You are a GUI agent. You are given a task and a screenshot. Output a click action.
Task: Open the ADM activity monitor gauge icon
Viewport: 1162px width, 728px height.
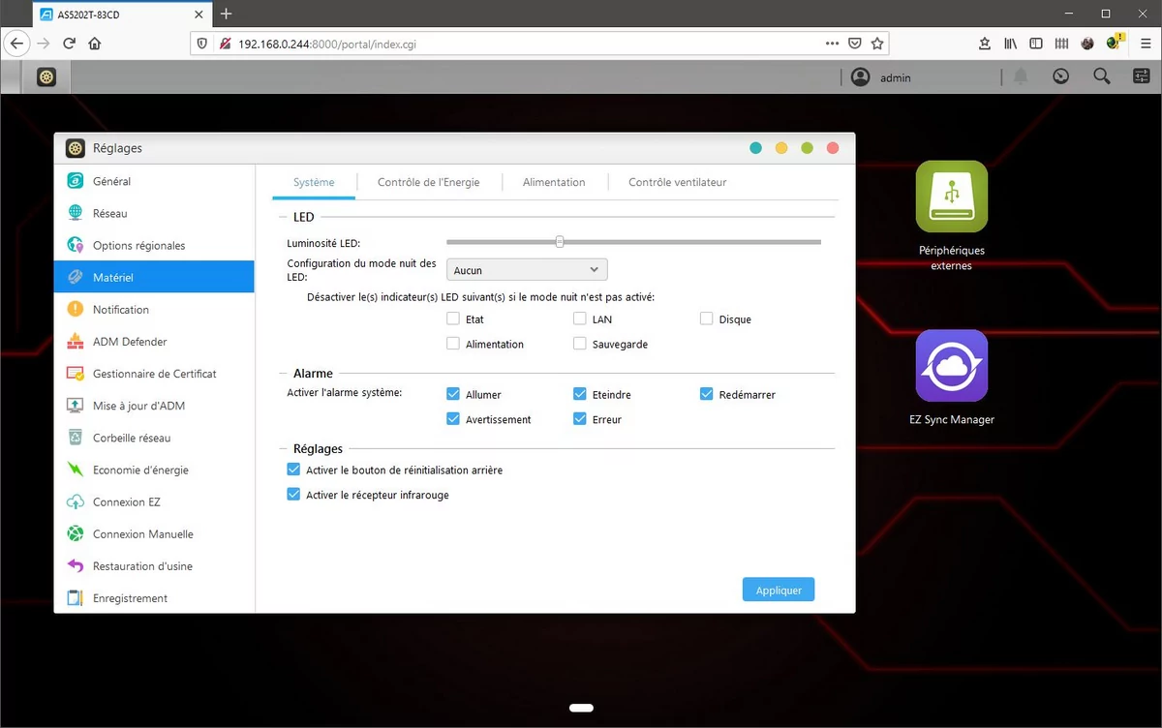(1061, 77)
